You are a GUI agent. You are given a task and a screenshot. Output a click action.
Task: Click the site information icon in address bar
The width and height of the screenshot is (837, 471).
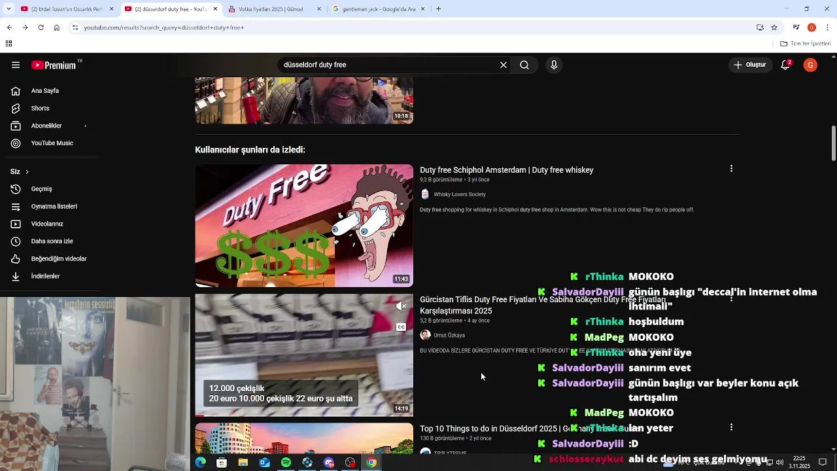click(75, 27)
